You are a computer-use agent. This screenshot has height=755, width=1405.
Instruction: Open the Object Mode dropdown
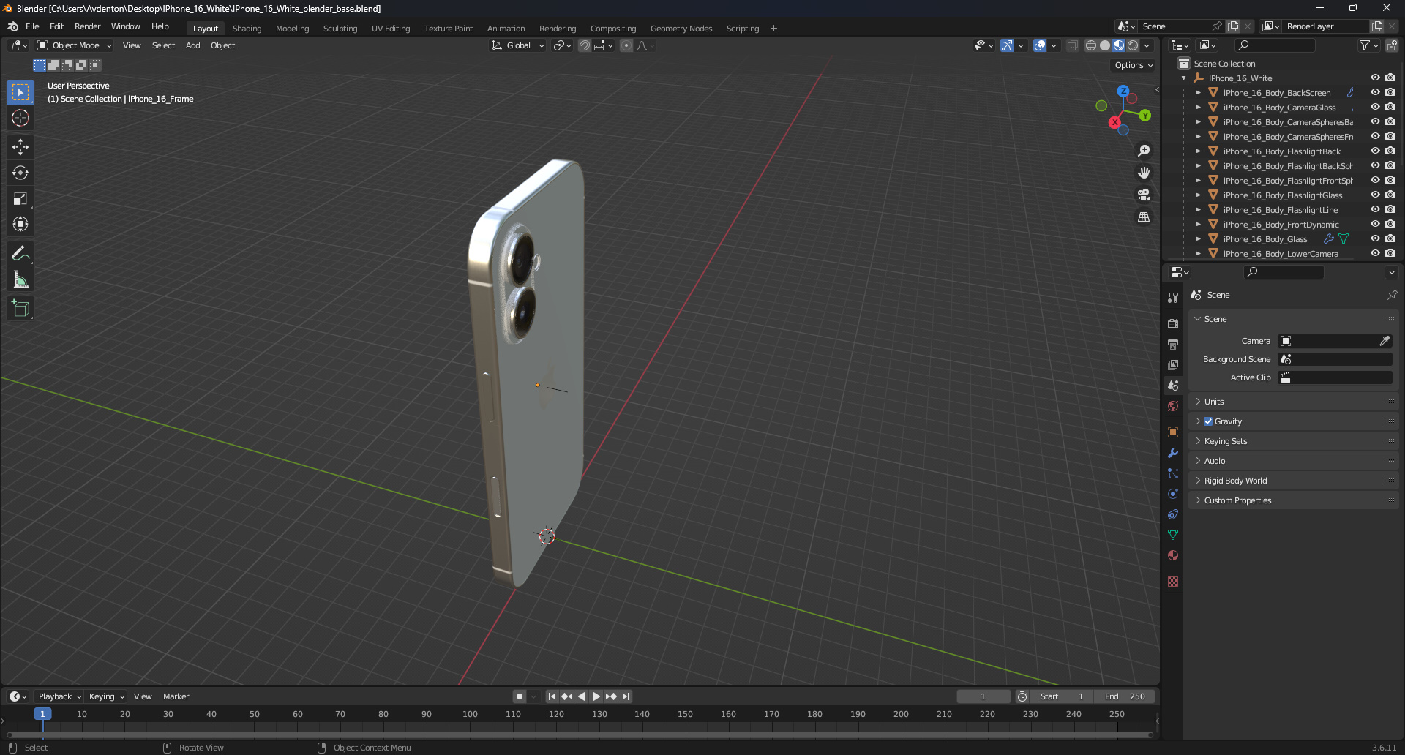tap(75, 45)
